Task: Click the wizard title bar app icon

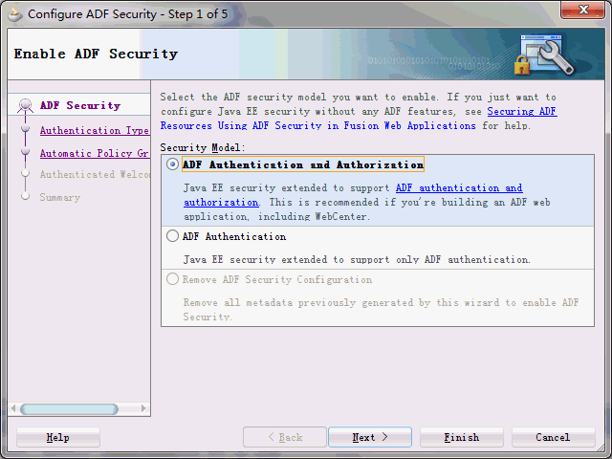Action: (x=15, y=15)
